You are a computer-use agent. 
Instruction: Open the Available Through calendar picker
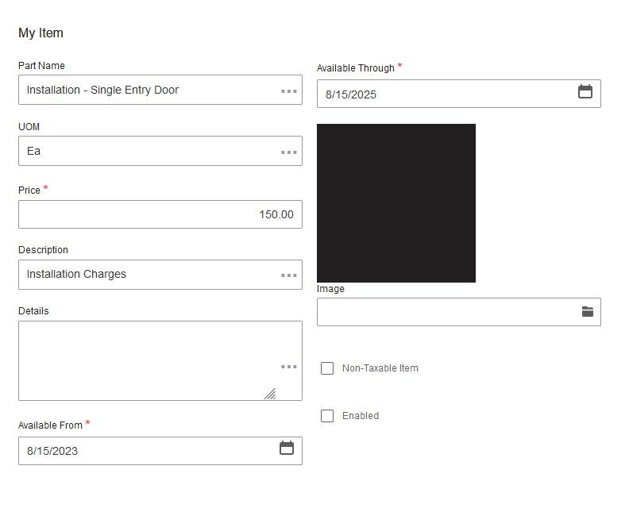[x=585, y=92]
